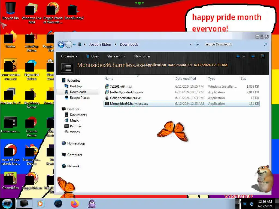The image size is (279, 209).
Task: Click Open in the Explorer toolbar
Action: pyautogui.click(x=93, y=56)
